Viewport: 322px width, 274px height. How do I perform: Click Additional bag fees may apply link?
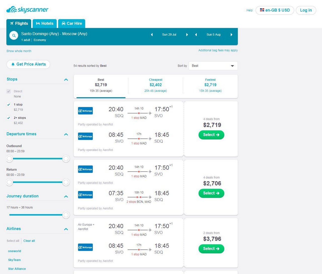[218, 50]
